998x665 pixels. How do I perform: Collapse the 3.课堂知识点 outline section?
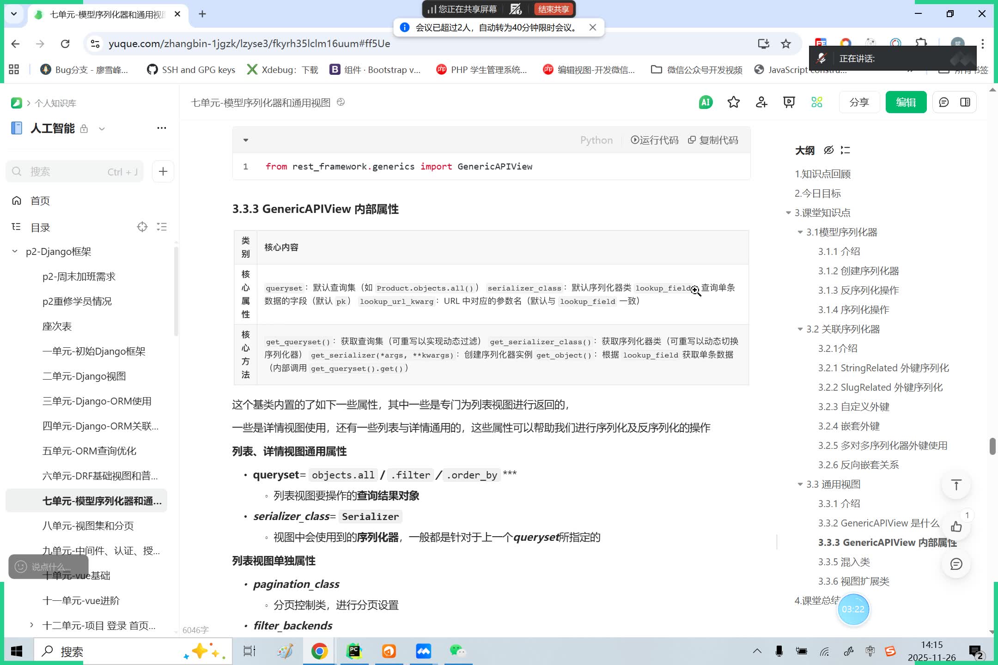pos(788,213)
